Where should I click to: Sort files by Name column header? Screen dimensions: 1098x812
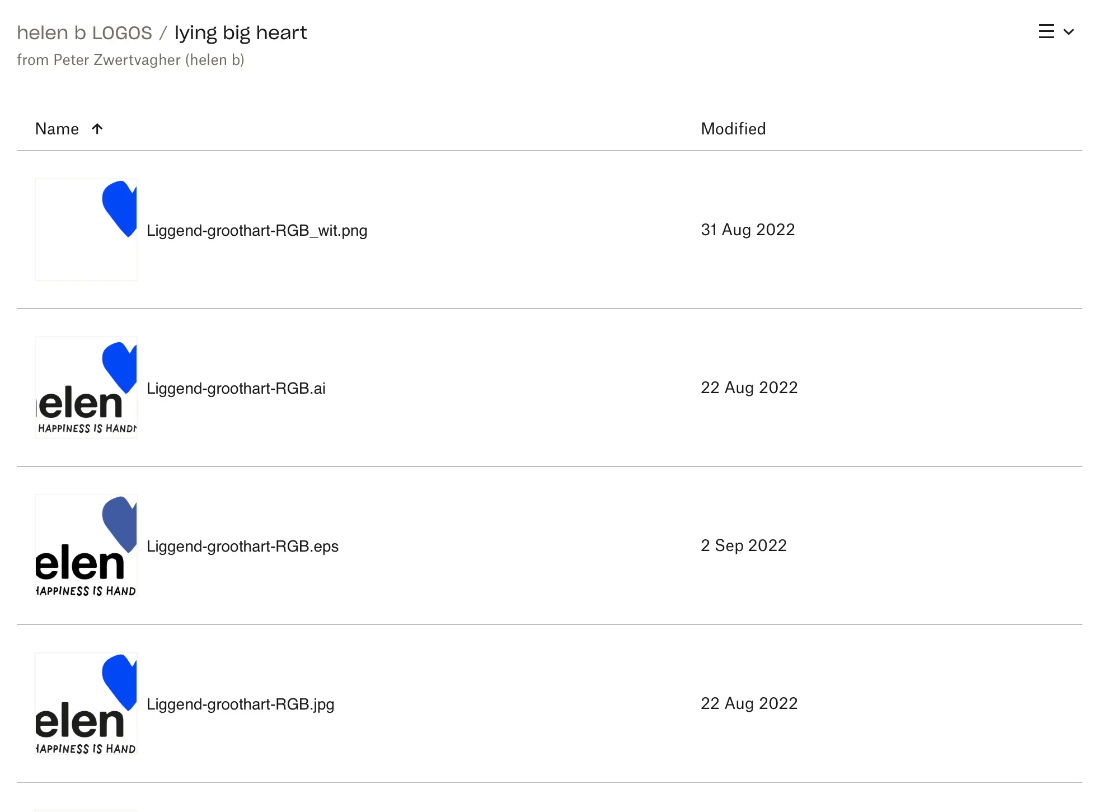(57, 129)
